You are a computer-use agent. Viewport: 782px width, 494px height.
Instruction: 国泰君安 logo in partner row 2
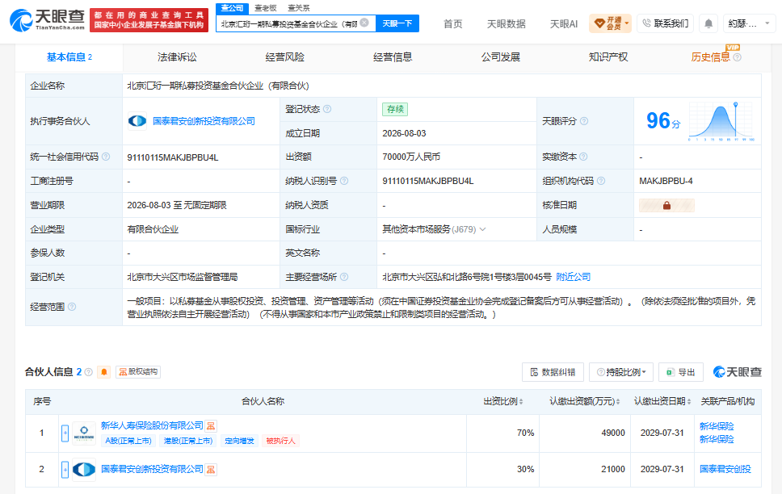coord(84,469)
